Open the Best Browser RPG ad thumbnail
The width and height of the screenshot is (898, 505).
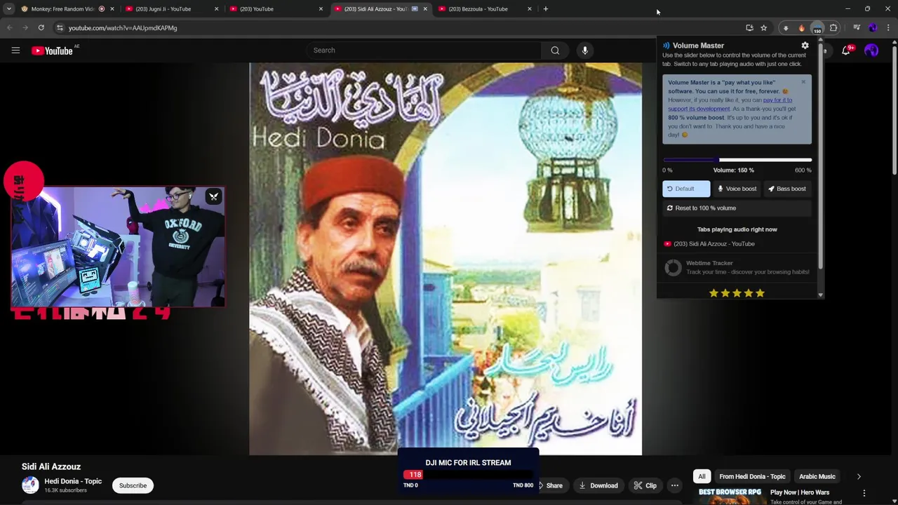pyautogui.click(x=730, y=496)
